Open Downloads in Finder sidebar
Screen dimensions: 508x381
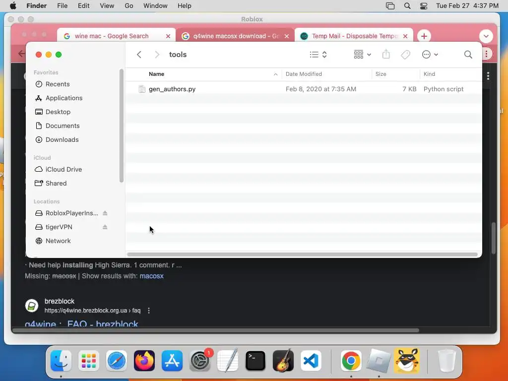pyautogui.click(x=62, y=139)
